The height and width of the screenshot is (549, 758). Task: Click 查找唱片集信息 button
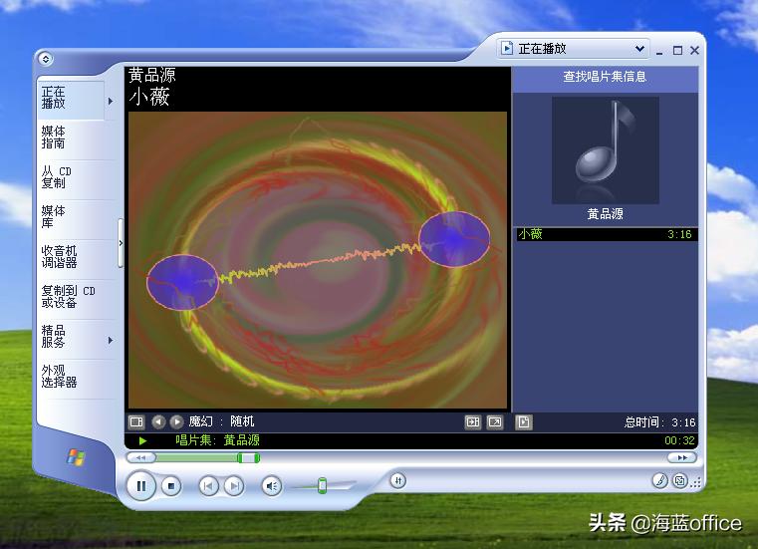pos(605,77)
